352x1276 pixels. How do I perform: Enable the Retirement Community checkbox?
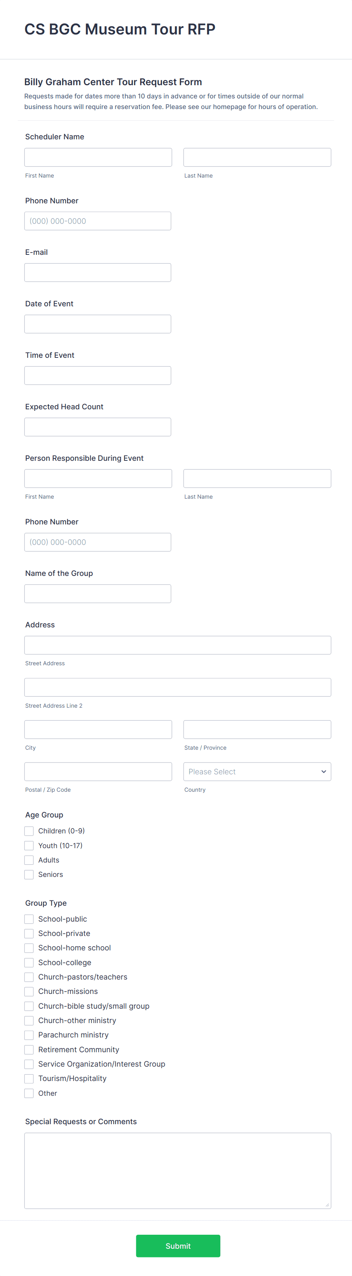pyautogui.click(x=29, y=1049)
